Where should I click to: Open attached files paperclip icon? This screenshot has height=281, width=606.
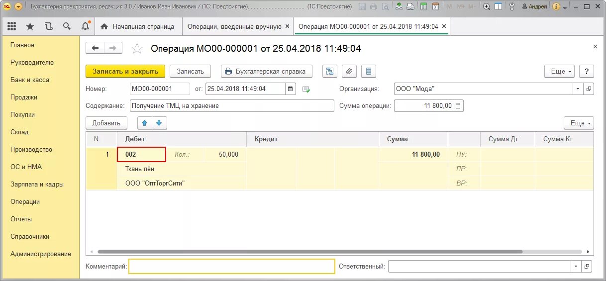click(349, 72)
